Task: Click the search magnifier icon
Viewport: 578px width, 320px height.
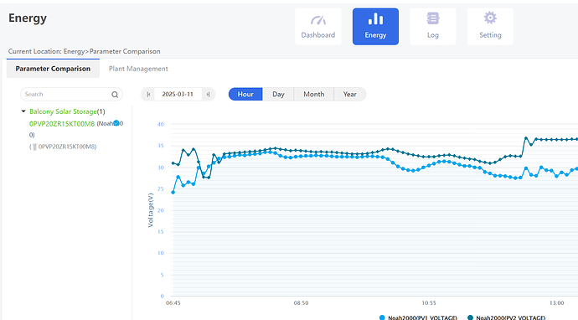Action: point(115,95)
